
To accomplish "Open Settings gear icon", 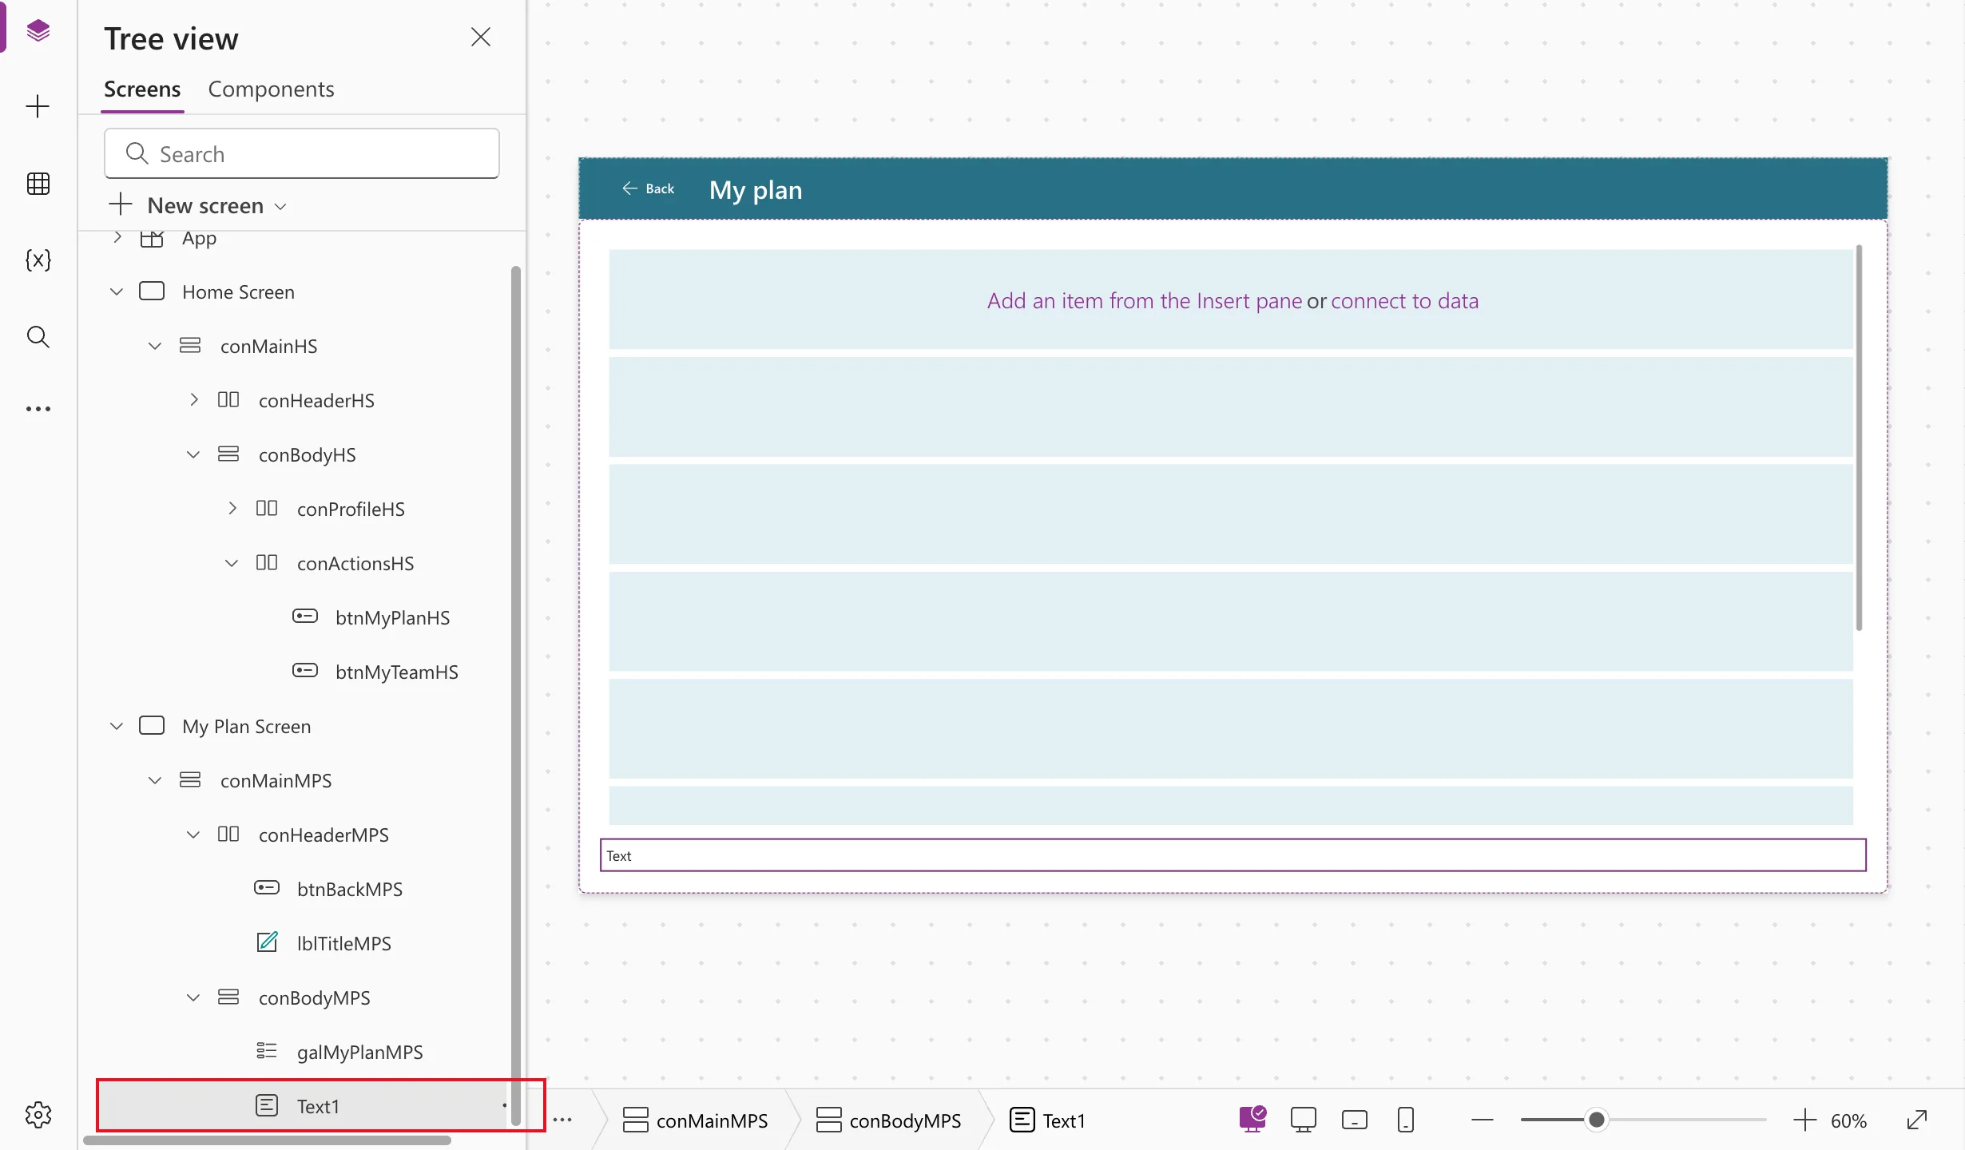I will [x=38, y=1115].
